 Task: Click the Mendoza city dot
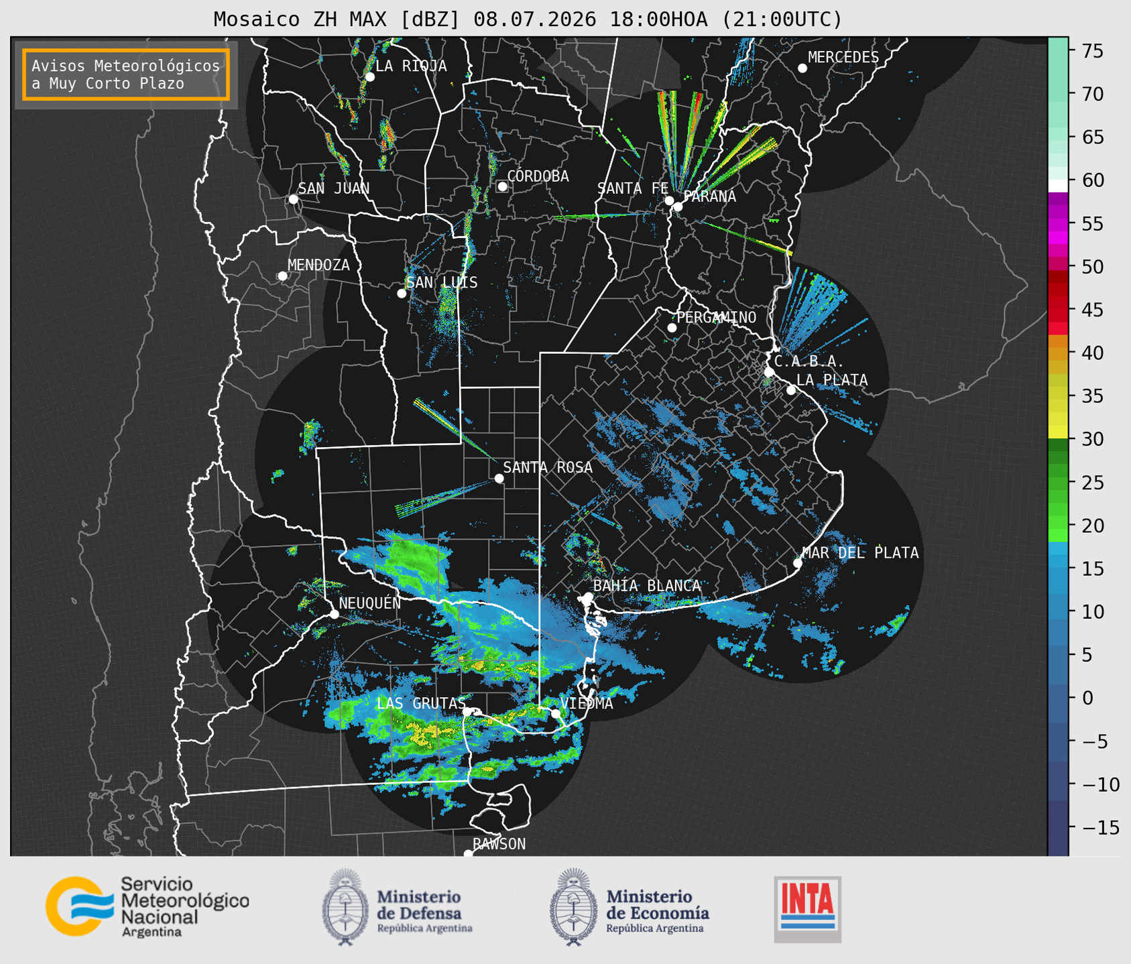pyautogui.click(x=282, y=276)
